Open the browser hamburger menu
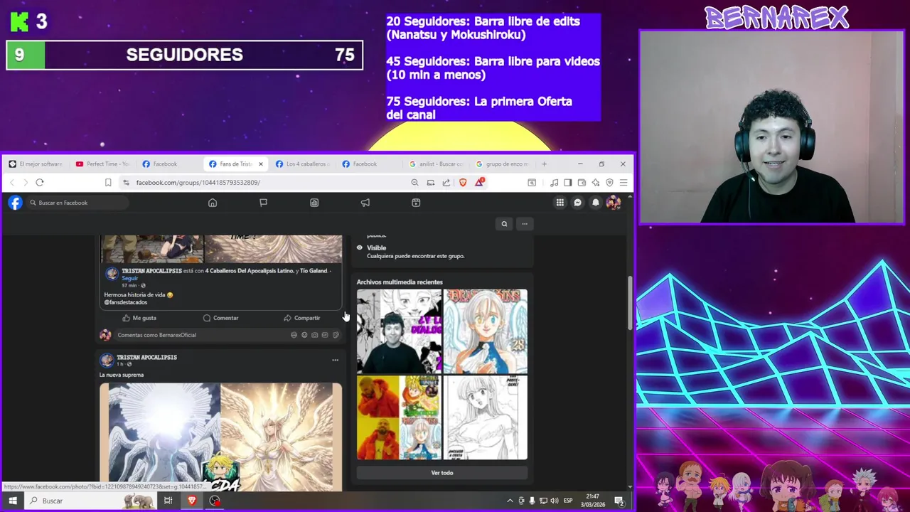910x512 pixels. (623, 183)
